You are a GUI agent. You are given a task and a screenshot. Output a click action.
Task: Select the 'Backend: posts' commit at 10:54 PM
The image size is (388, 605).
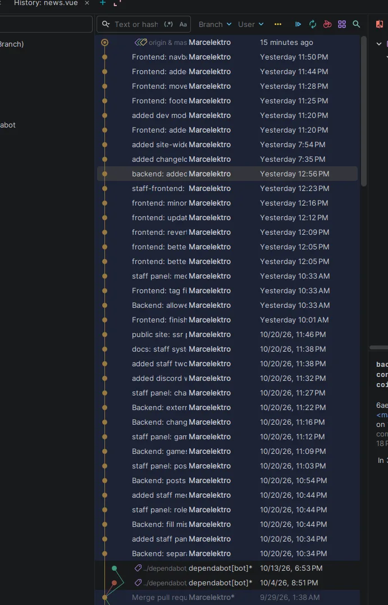click(227, 481)
